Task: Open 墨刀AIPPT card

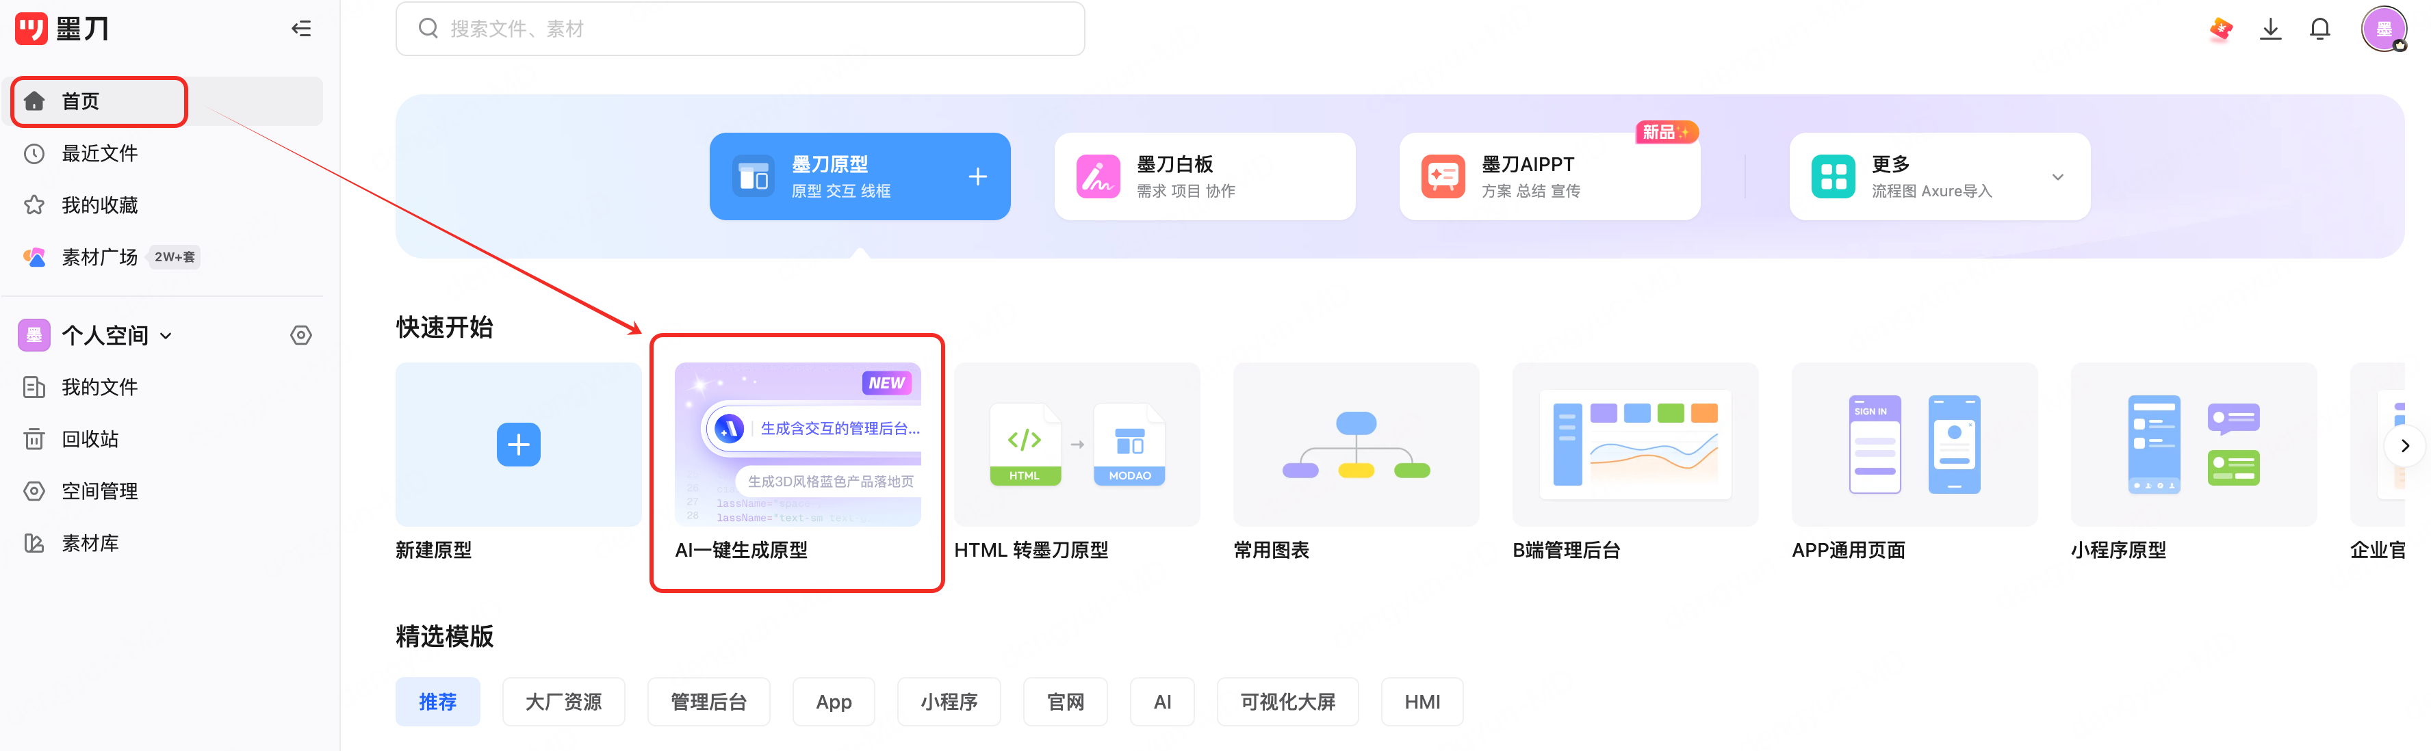Action: (x=1549, y=176)
